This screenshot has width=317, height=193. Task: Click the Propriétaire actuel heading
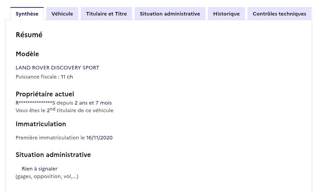click(x=45, y=94)
